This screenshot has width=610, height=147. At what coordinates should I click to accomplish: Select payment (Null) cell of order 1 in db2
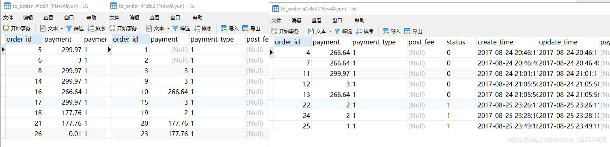pos(169,50)
